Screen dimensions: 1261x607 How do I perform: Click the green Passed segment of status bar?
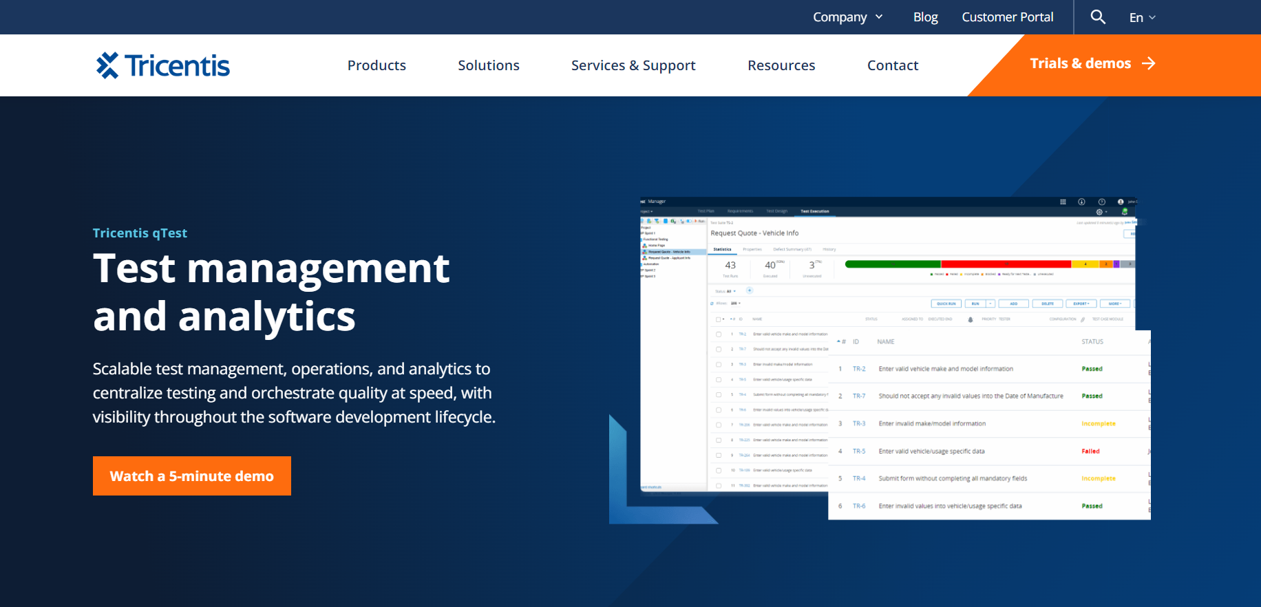coord(893,264)
